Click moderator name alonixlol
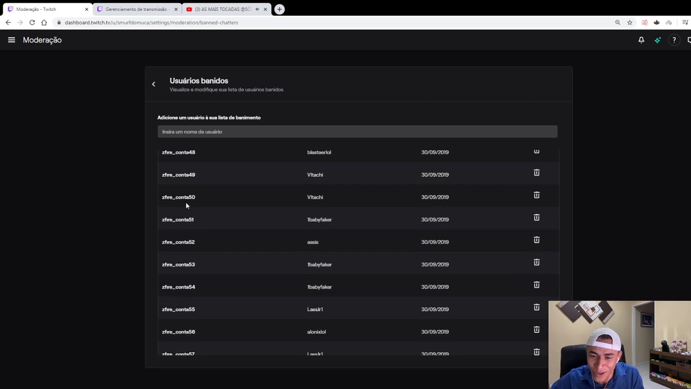The height and width of the screenshot is (389, 691). (316, 332)
